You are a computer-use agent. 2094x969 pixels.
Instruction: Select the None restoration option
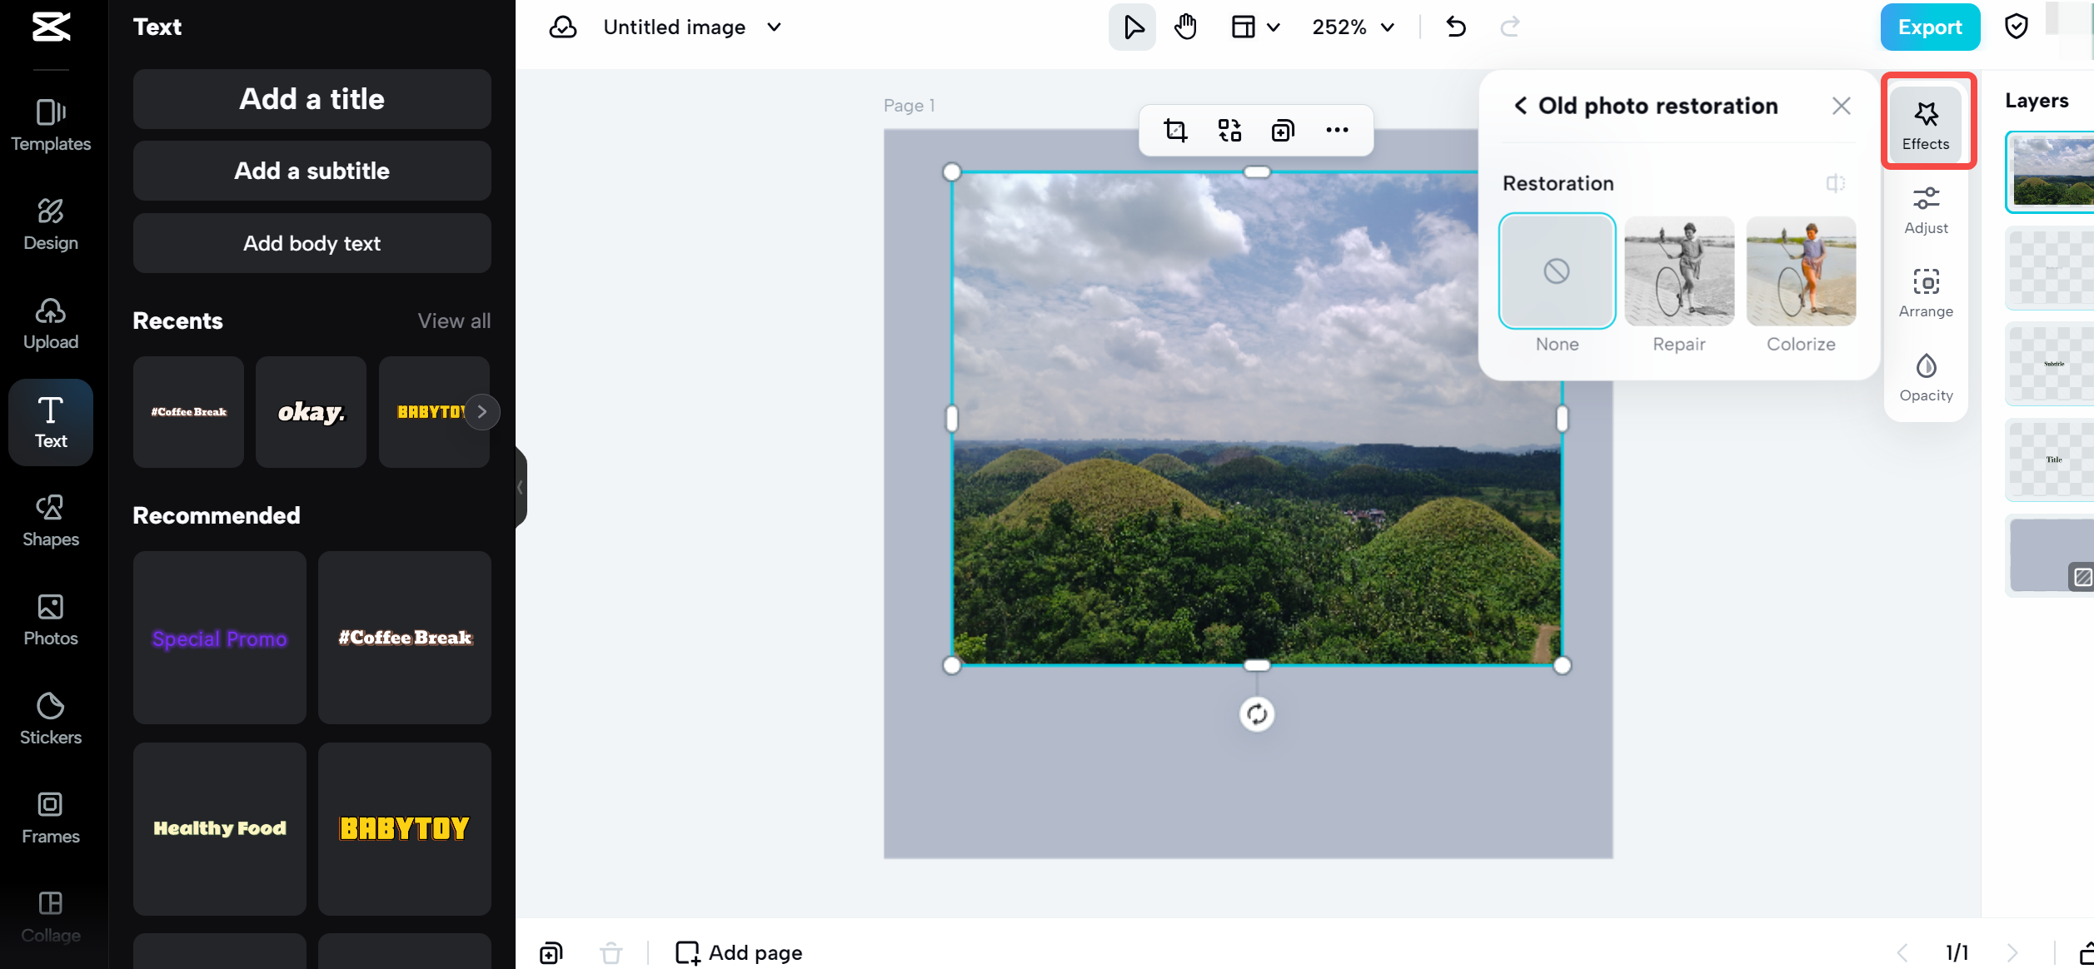click(x=1556, y=271)
